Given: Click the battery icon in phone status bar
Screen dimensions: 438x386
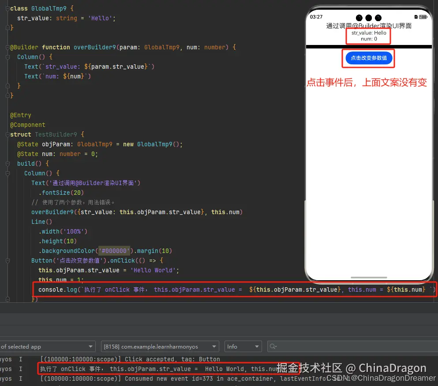Looking at the screenshot, I should [423, 17].
